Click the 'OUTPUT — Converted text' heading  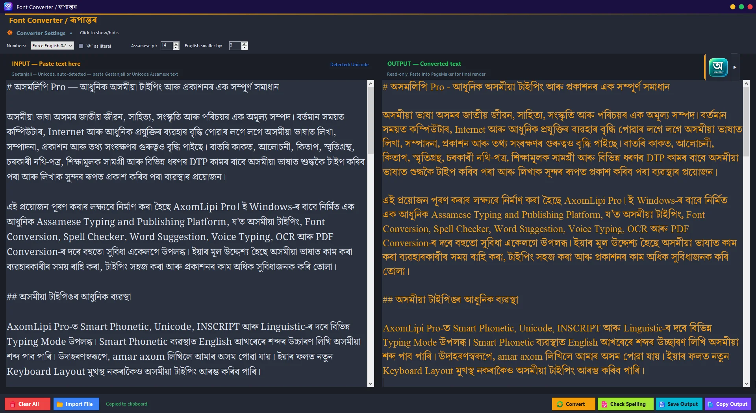(424, 64)
